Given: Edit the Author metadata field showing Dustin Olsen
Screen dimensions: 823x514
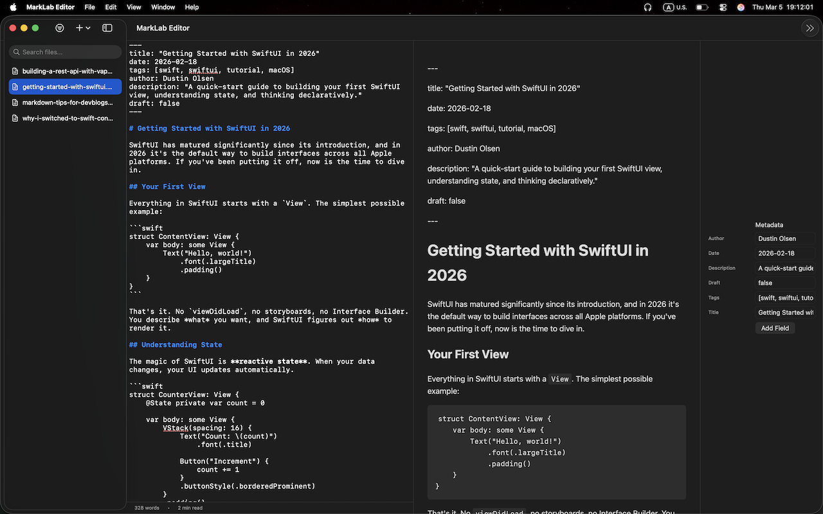Looking at the screenshot, I should click(x=785, y=238).
